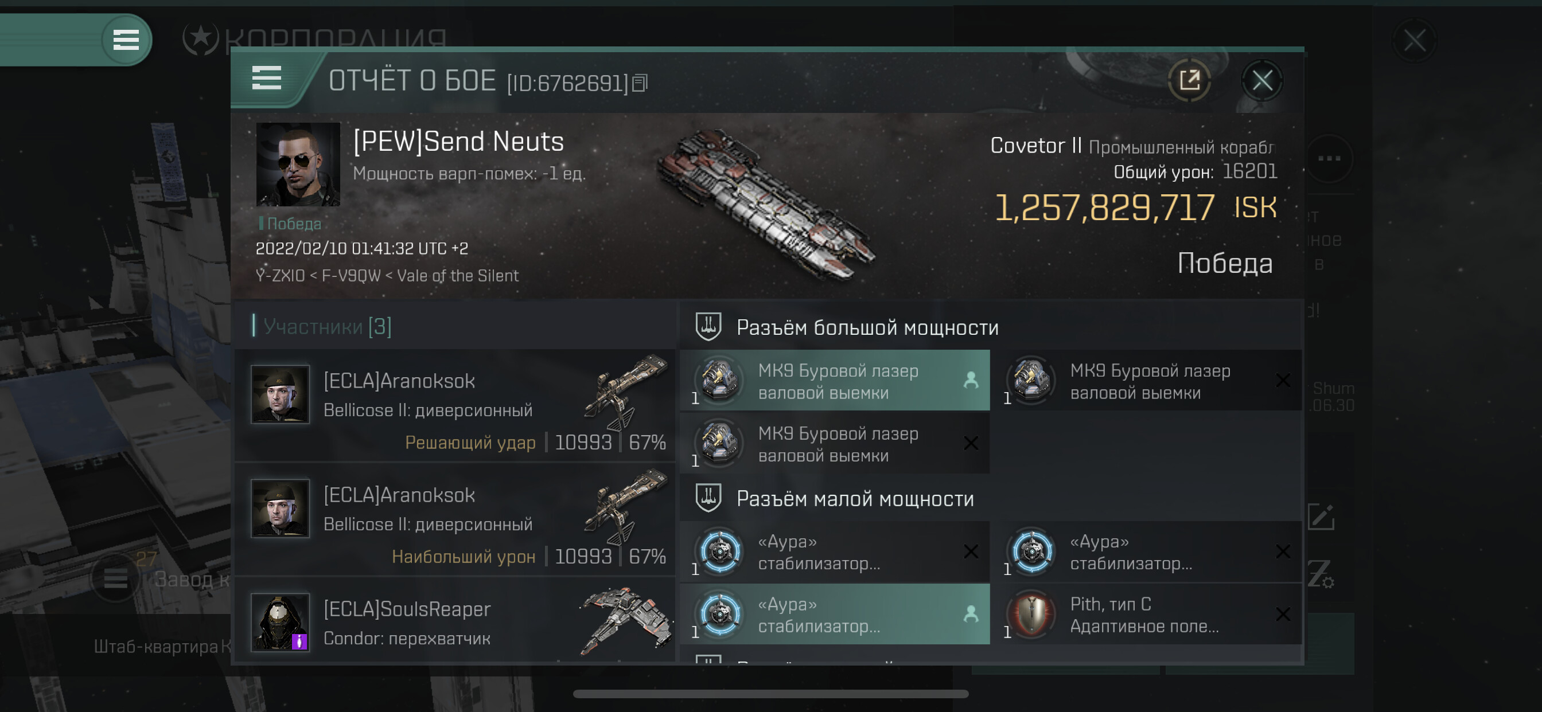Screen dimensions: 1542x712
Task: Click the background window close button
Action: [x=1415, y=41]
